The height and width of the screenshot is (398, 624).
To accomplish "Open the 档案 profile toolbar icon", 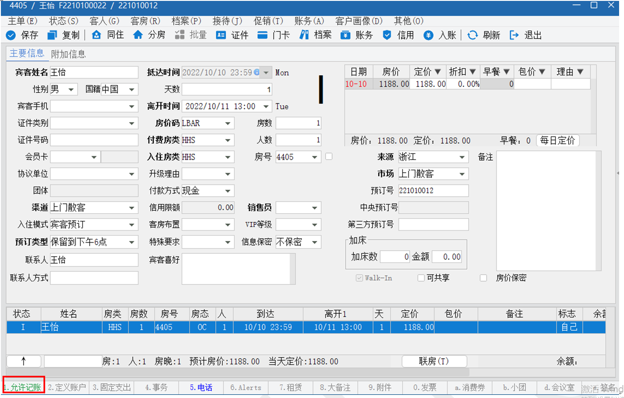I will coord(304,35).
